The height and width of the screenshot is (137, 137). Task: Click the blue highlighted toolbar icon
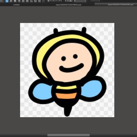tap(7, 1)
